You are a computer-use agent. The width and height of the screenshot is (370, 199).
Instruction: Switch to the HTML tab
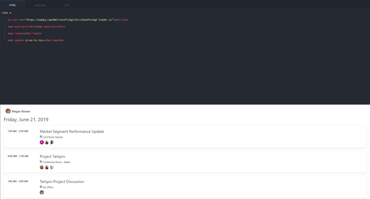13,5
